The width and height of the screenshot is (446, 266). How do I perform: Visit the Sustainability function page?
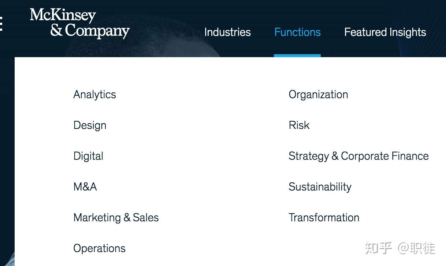click(320, 187)
